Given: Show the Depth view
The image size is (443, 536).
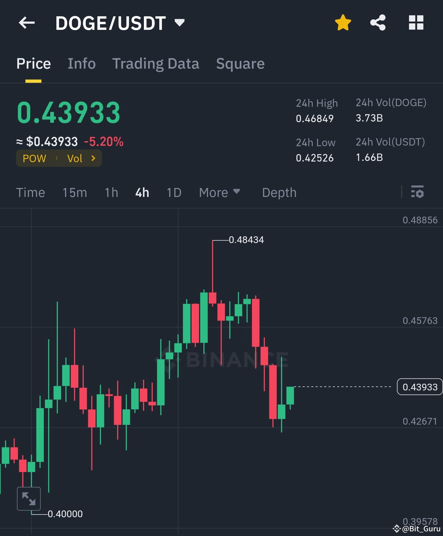Looking at the screenshot, I should [x=279, y=192].
